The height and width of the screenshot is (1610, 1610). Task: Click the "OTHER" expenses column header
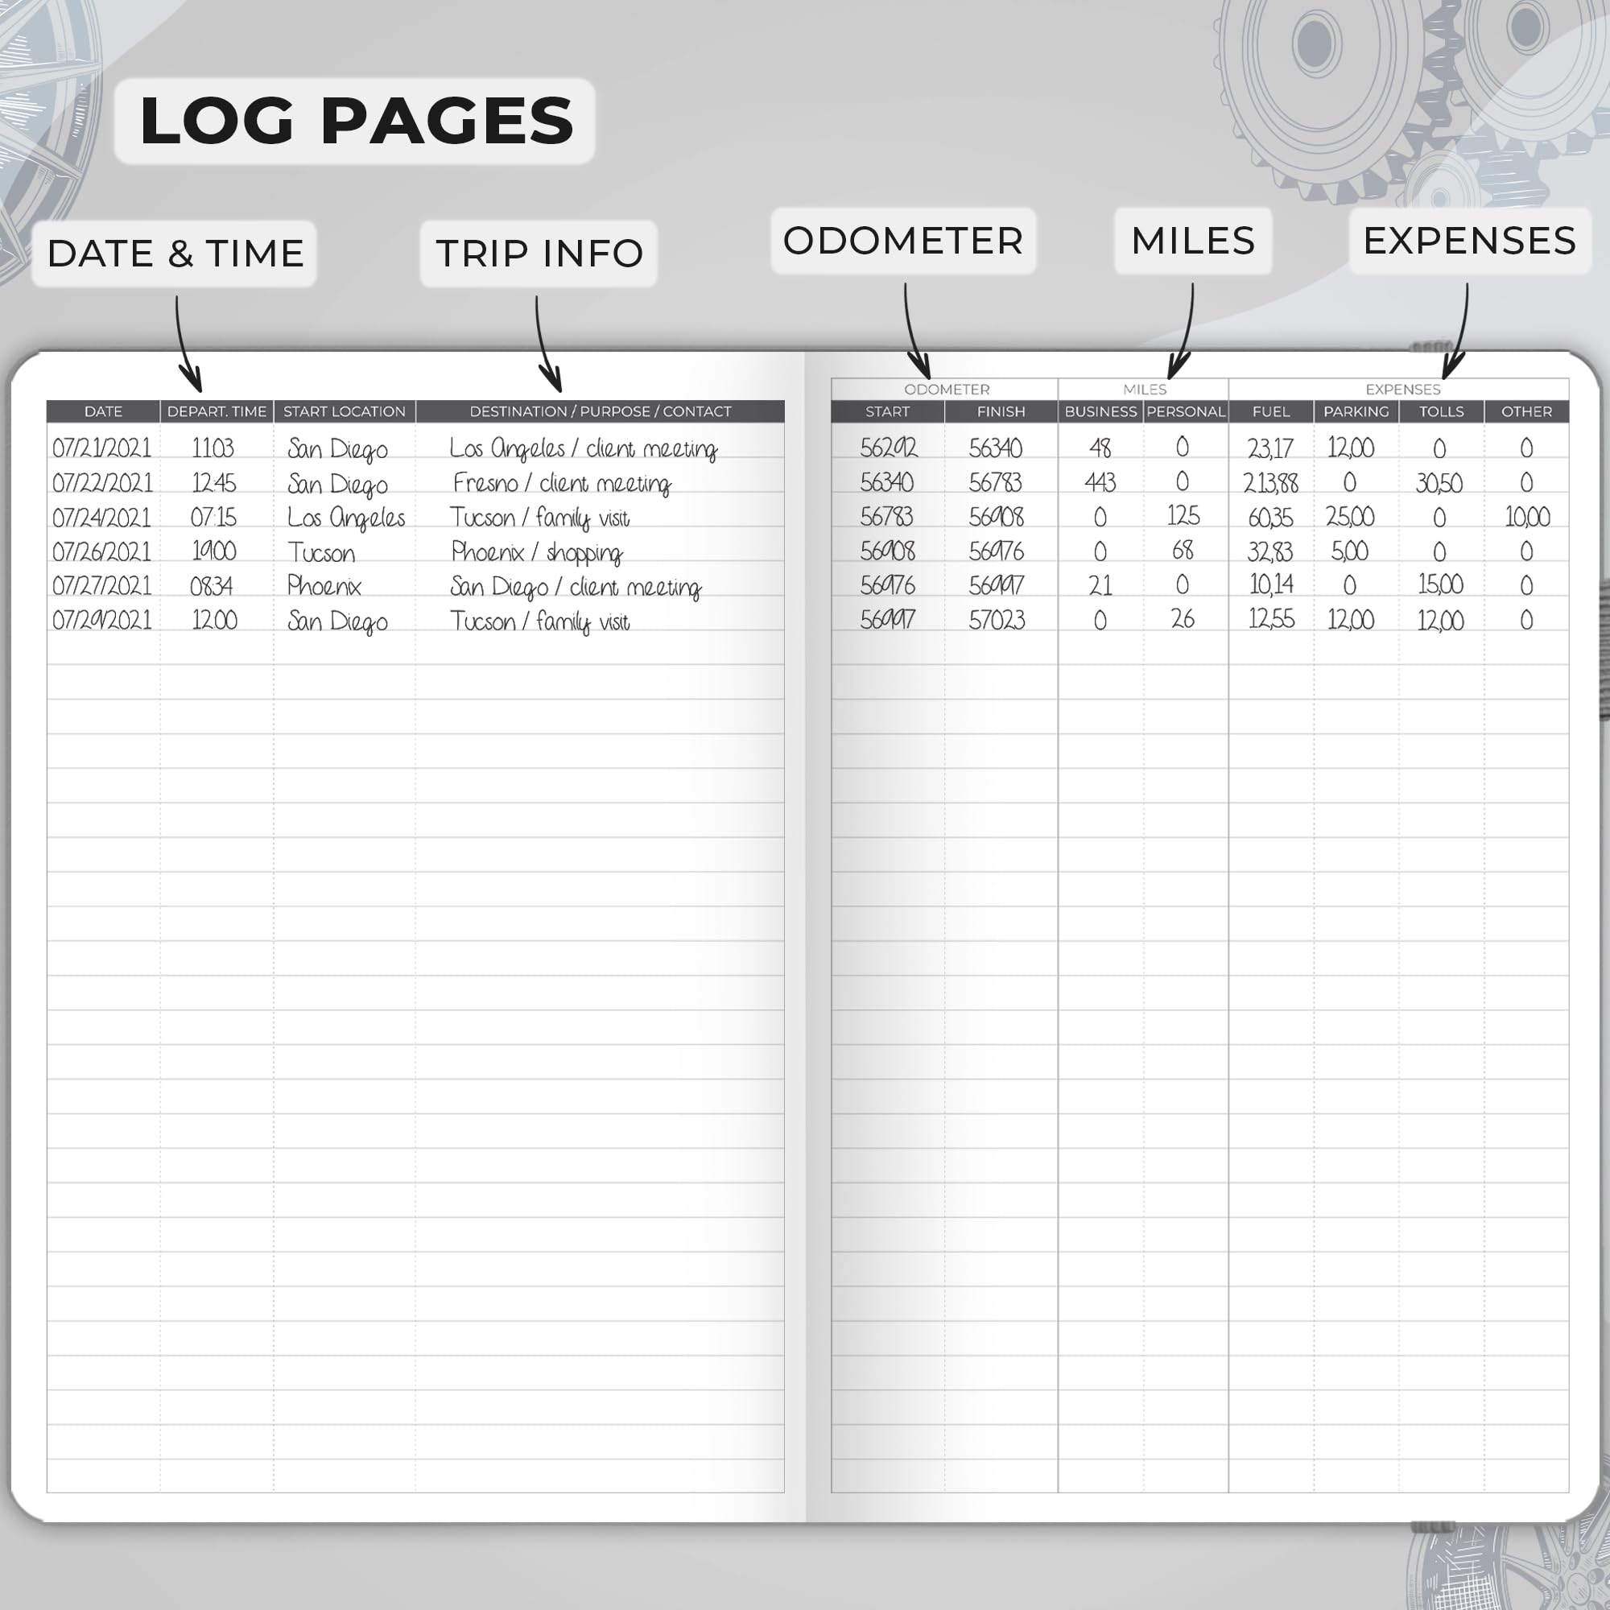pyautogui.click(x=1525, y=411)
